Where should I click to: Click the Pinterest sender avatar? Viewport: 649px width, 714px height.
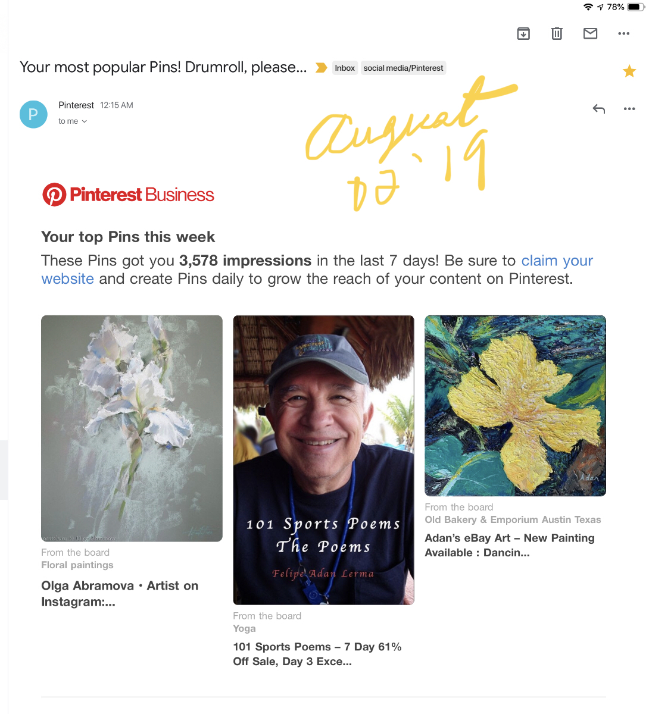[x=33, y=114]
